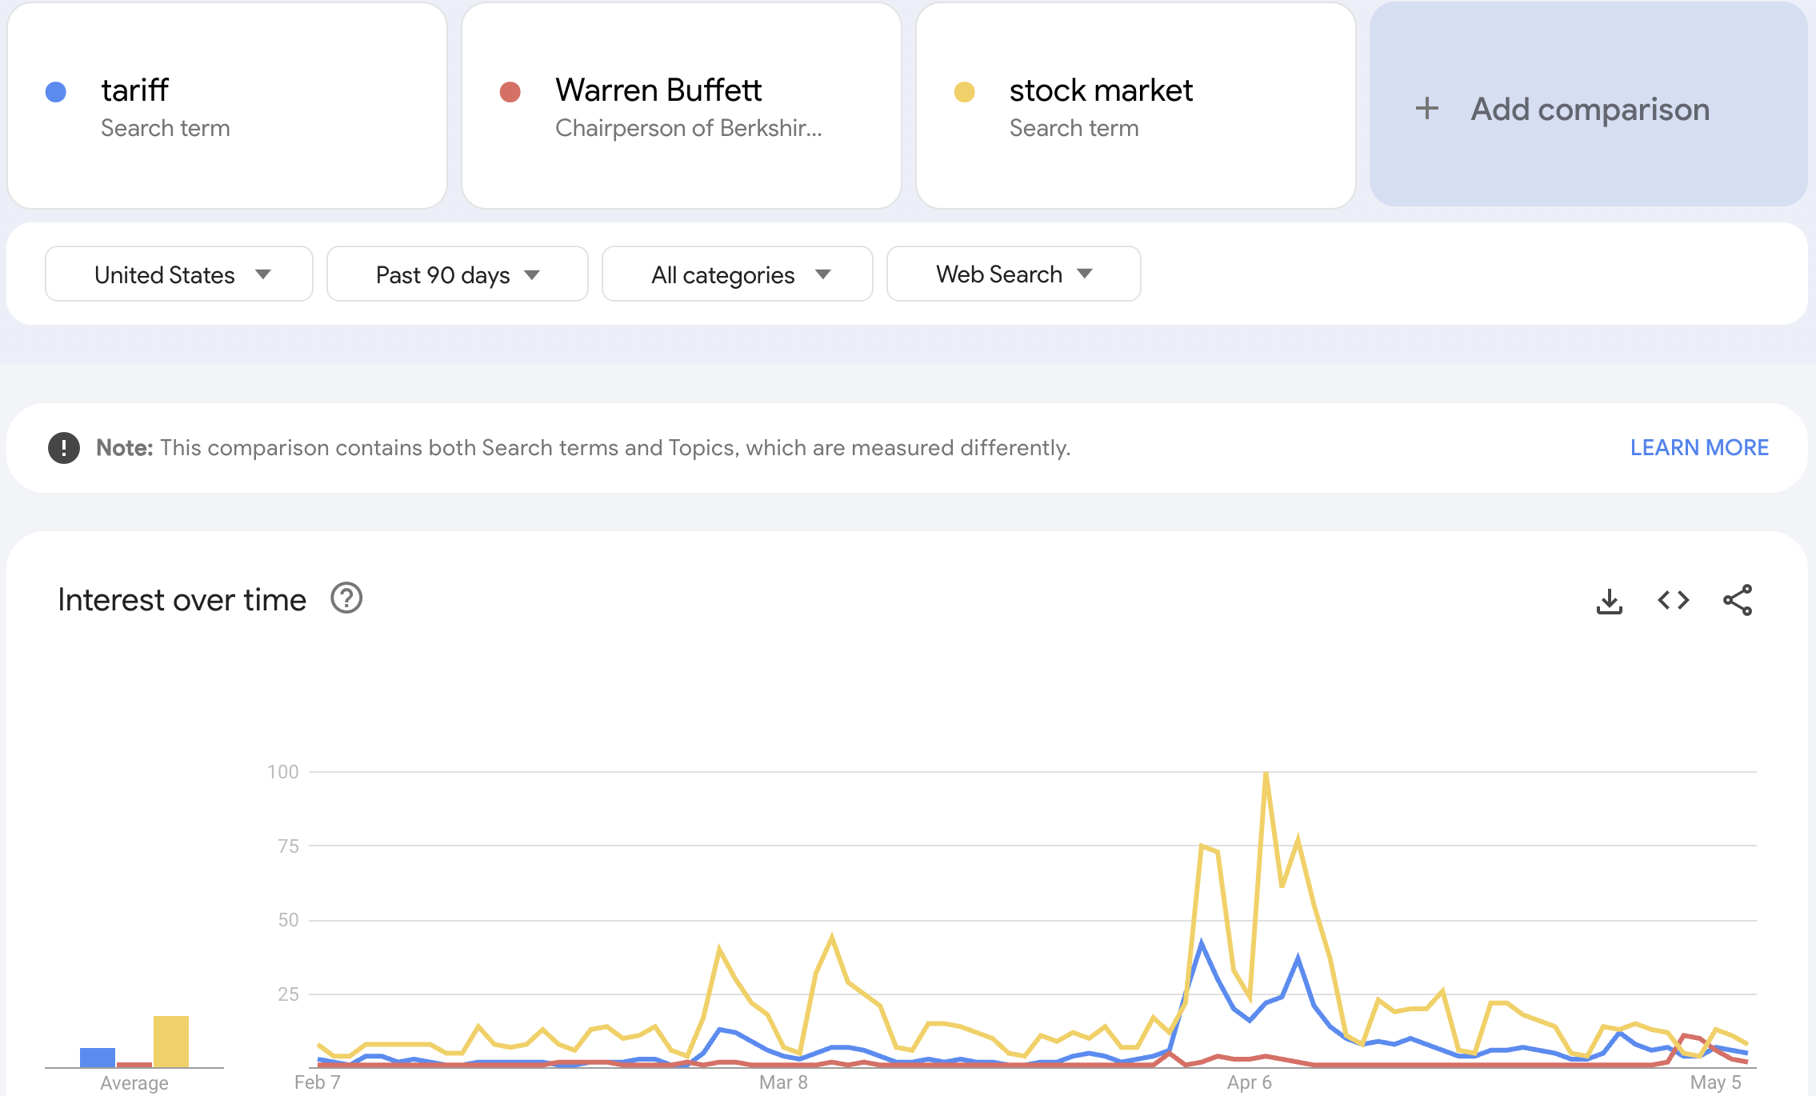Click the exclamation note icon
Viewport: 1816px width, 1096px height.
(x=64, y=448)
